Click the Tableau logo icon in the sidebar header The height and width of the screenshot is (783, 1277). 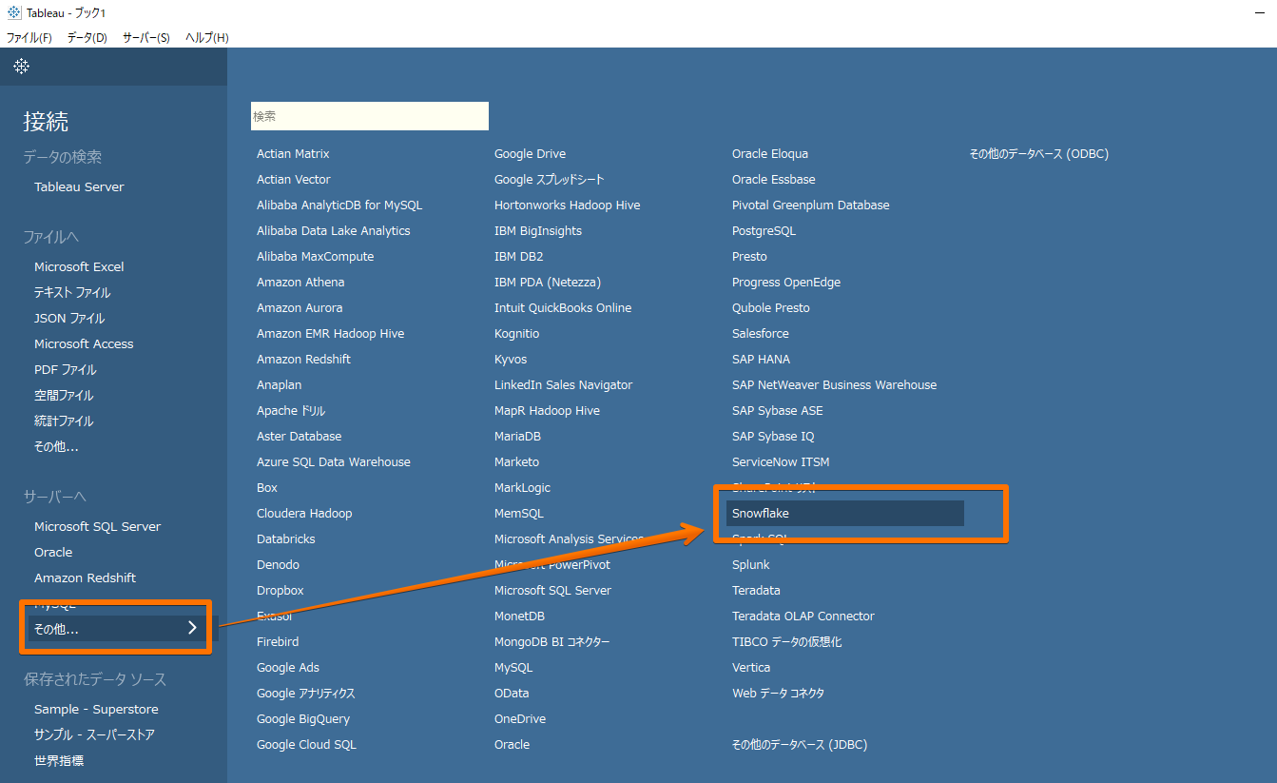21,67
